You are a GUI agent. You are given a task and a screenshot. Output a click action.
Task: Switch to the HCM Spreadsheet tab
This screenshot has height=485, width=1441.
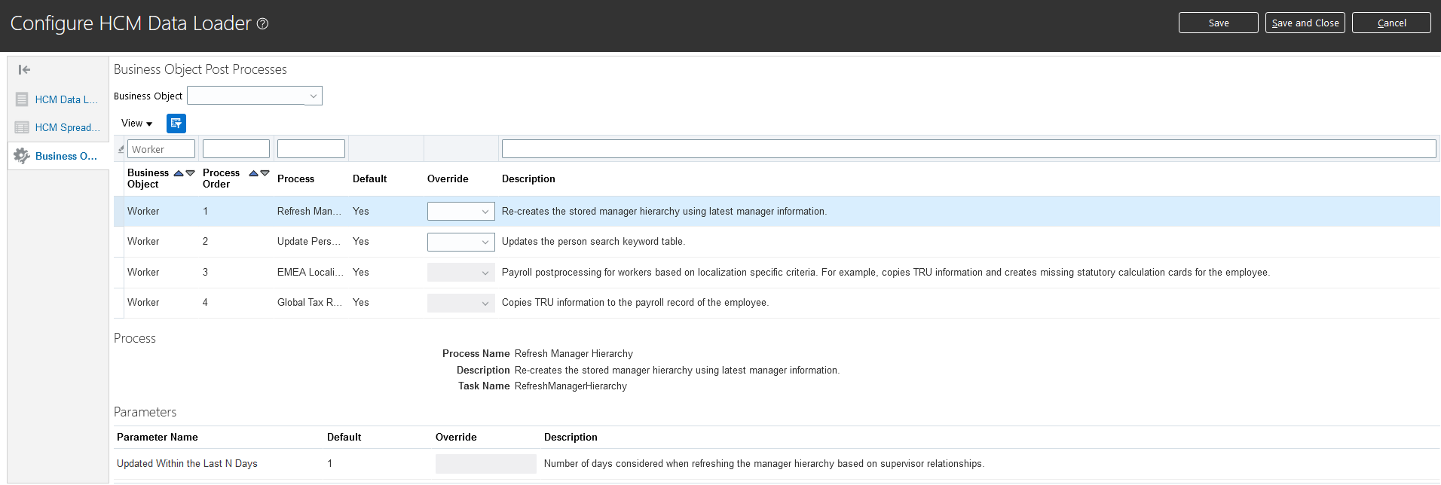pyautogui.click(x=67, y=127)
